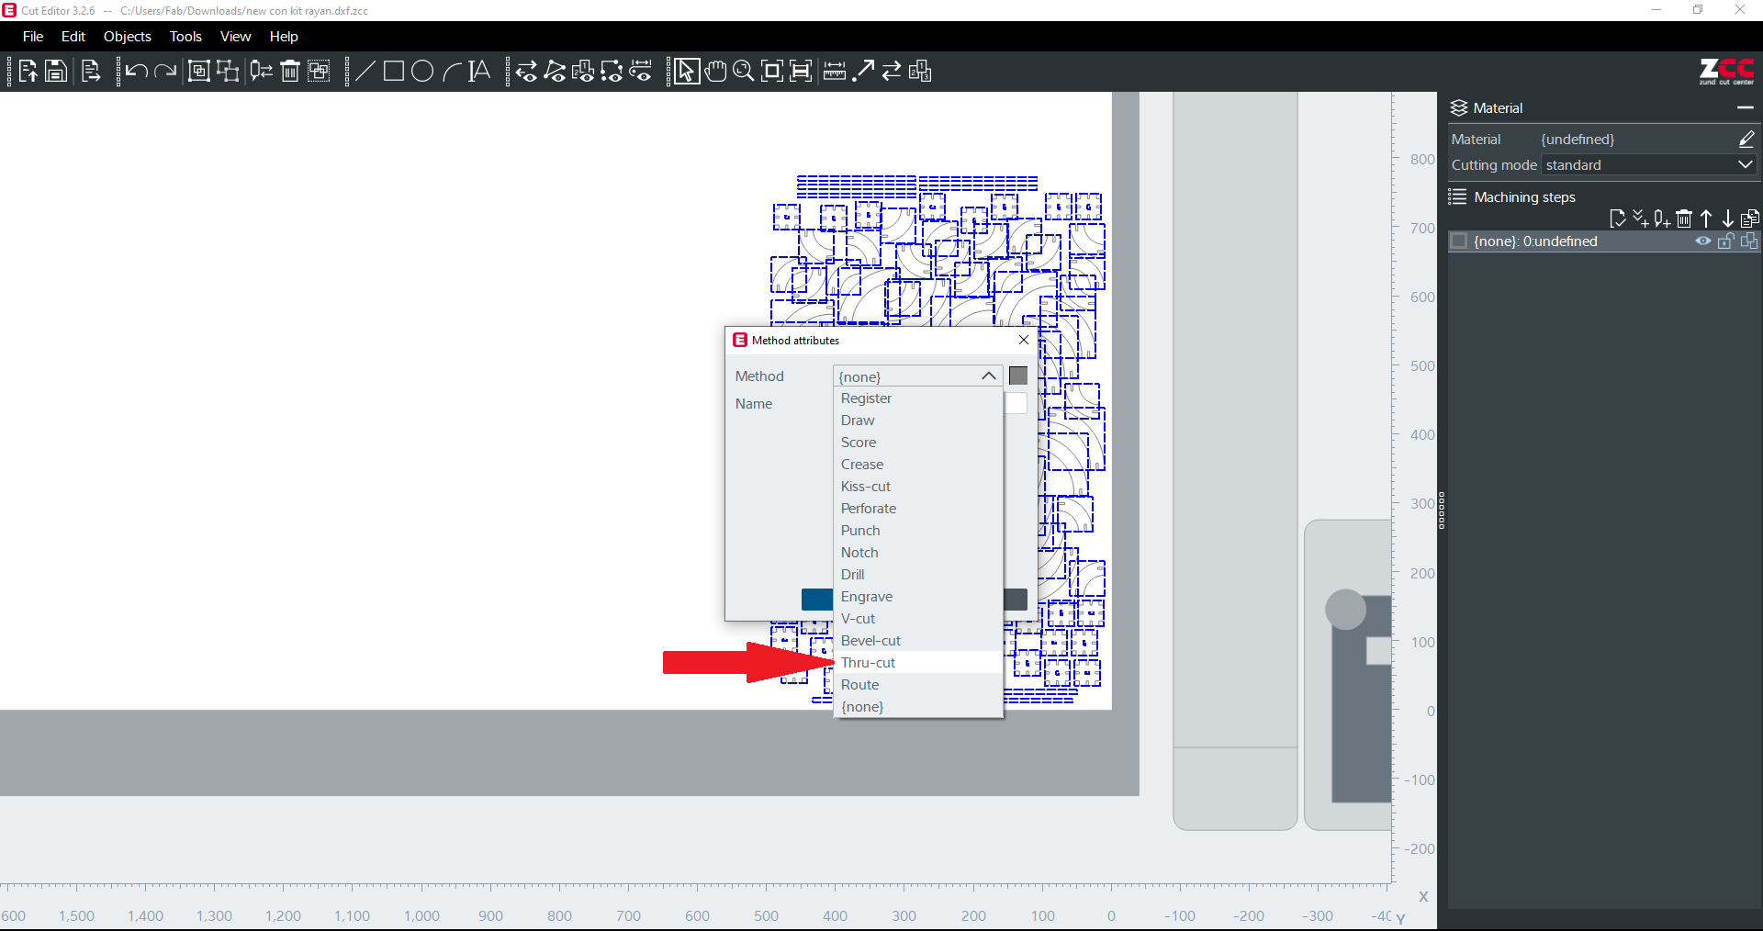Click the Measure ruler tool
The image size is (1763, 931).
click(835, 72)
